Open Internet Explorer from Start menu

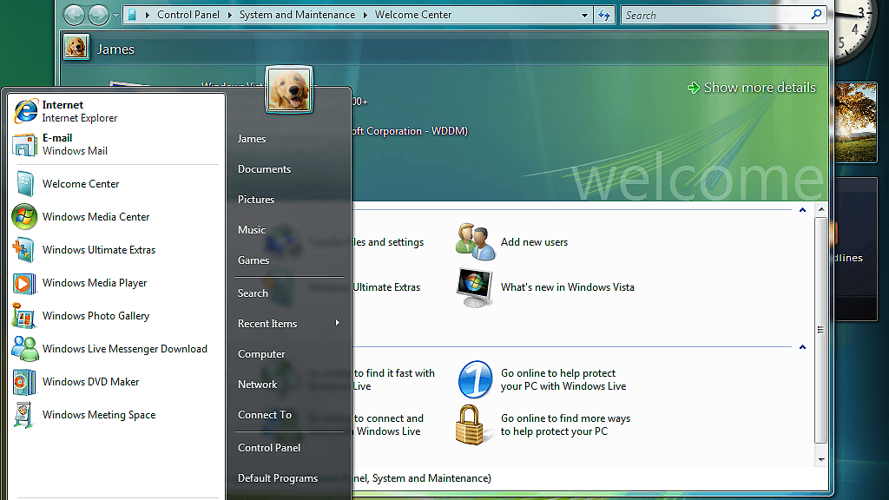65,111
